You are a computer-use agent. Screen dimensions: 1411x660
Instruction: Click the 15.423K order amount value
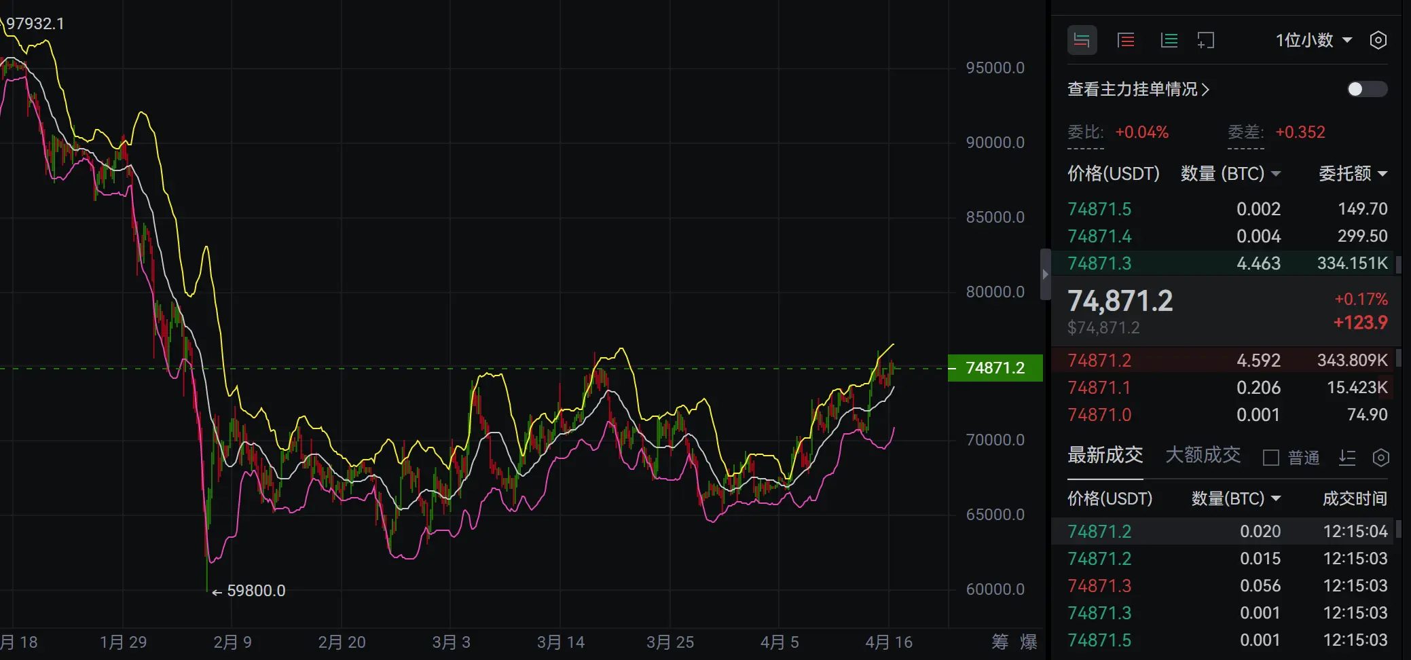[1357, 388]
